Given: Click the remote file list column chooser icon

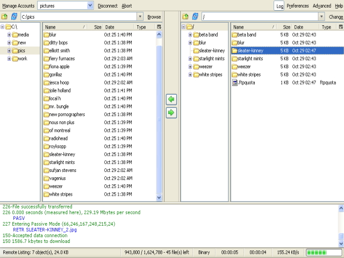Looking at the screenshot, I should (340, 26).
